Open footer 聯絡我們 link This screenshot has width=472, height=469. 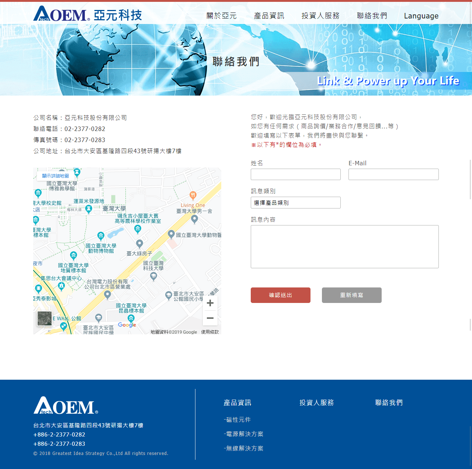click(x=389, y=403)
